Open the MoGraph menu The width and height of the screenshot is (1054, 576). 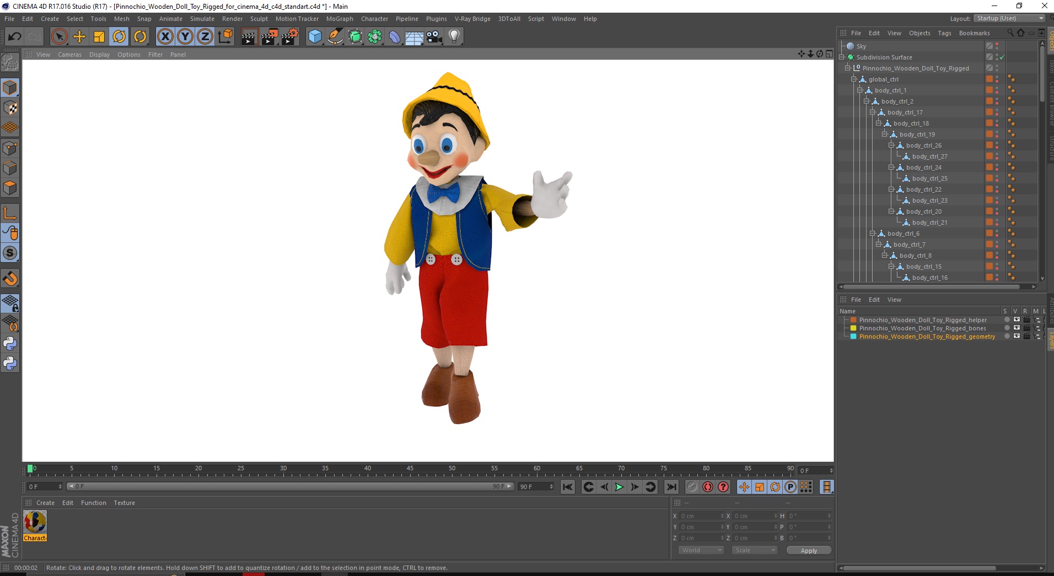click(340, 19)
